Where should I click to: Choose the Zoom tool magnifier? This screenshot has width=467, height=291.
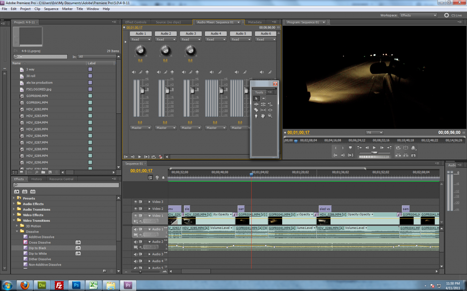pyautogui.click(x=270, y=116)
